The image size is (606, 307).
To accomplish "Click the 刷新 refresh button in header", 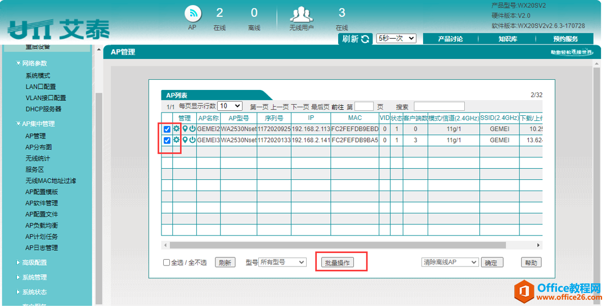I will point(356,39).
